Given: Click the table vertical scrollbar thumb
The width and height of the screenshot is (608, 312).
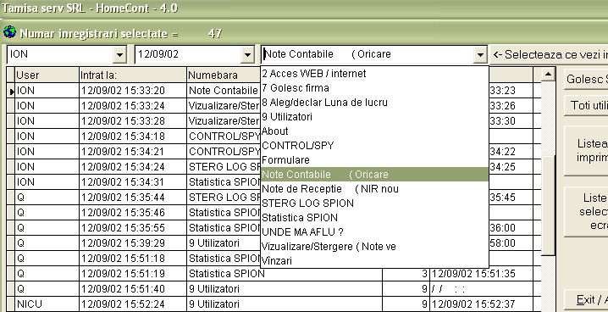Looking at the screenshot, I should click(548, 205).
